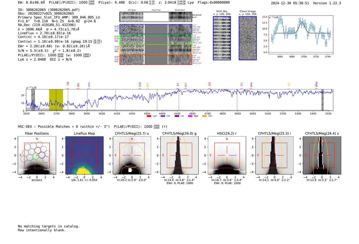Click the yellow highlighted band at 3700 Å

(56, 100)
